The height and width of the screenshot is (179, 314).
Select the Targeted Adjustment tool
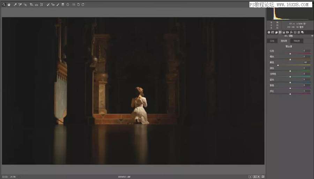pos(25,5)
